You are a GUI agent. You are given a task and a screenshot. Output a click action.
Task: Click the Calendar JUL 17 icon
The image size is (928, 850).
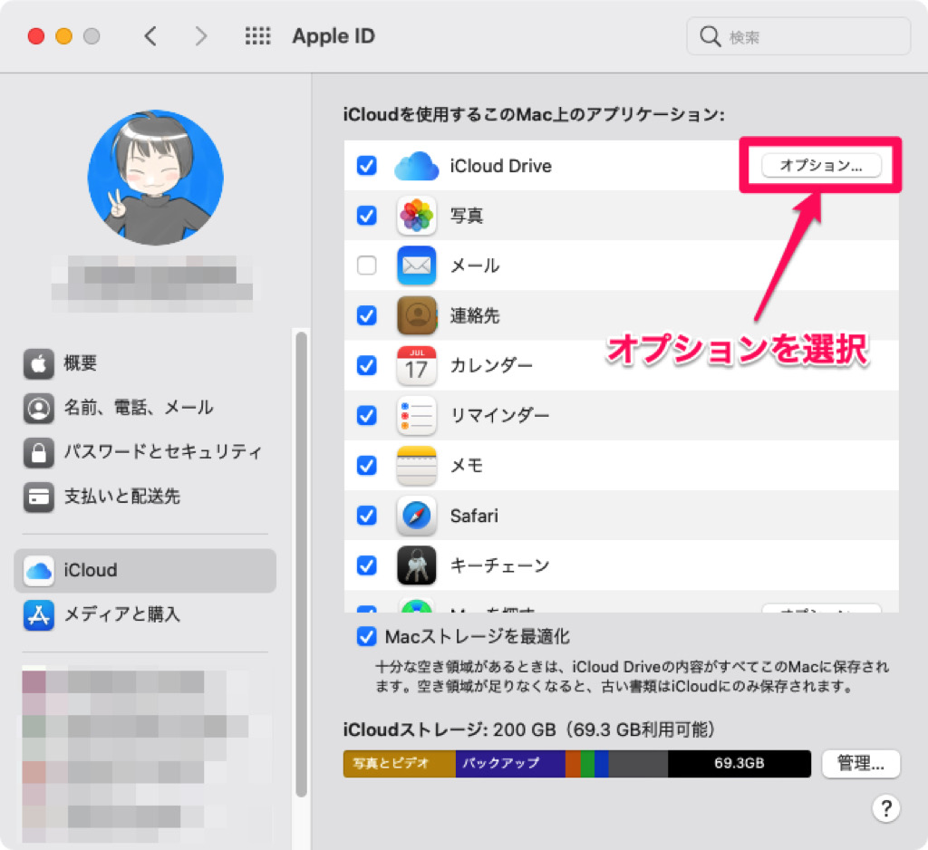pos(416,366)
